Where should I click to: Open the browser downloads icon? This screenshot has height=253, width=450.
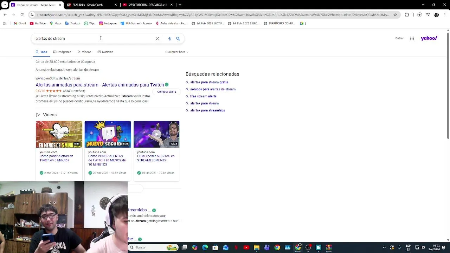(419, 15)
